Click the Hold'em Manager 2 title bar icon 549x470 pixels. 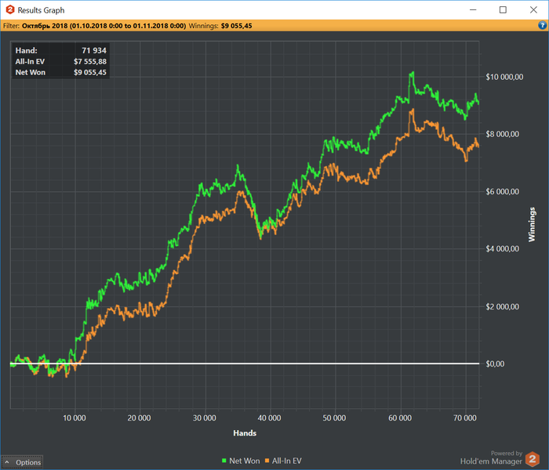pyautogui.click(x=10, y=9)
